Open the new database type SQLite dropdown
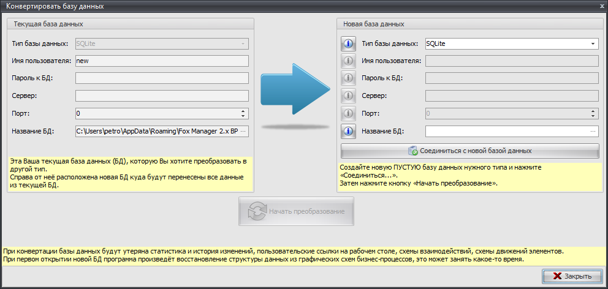 pos(593,43)
